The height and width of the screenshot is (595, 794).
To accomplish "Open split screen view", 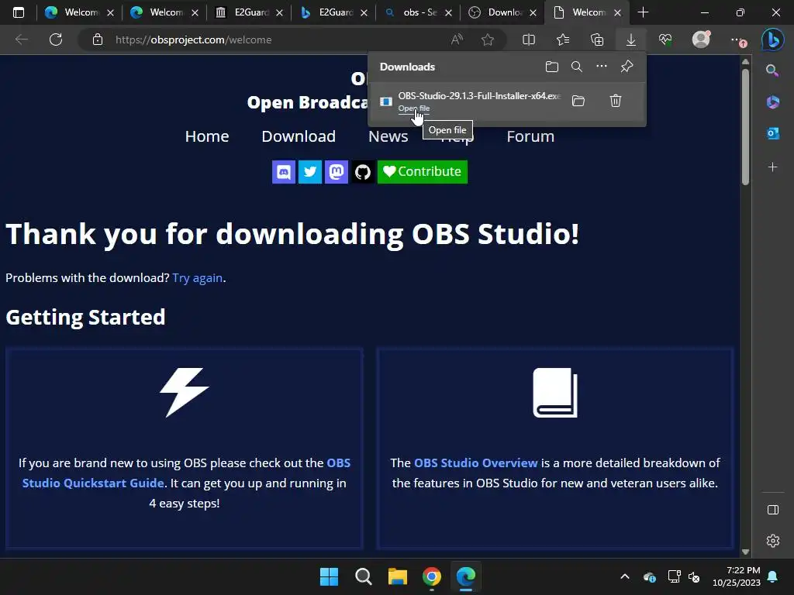I will 529,40.
